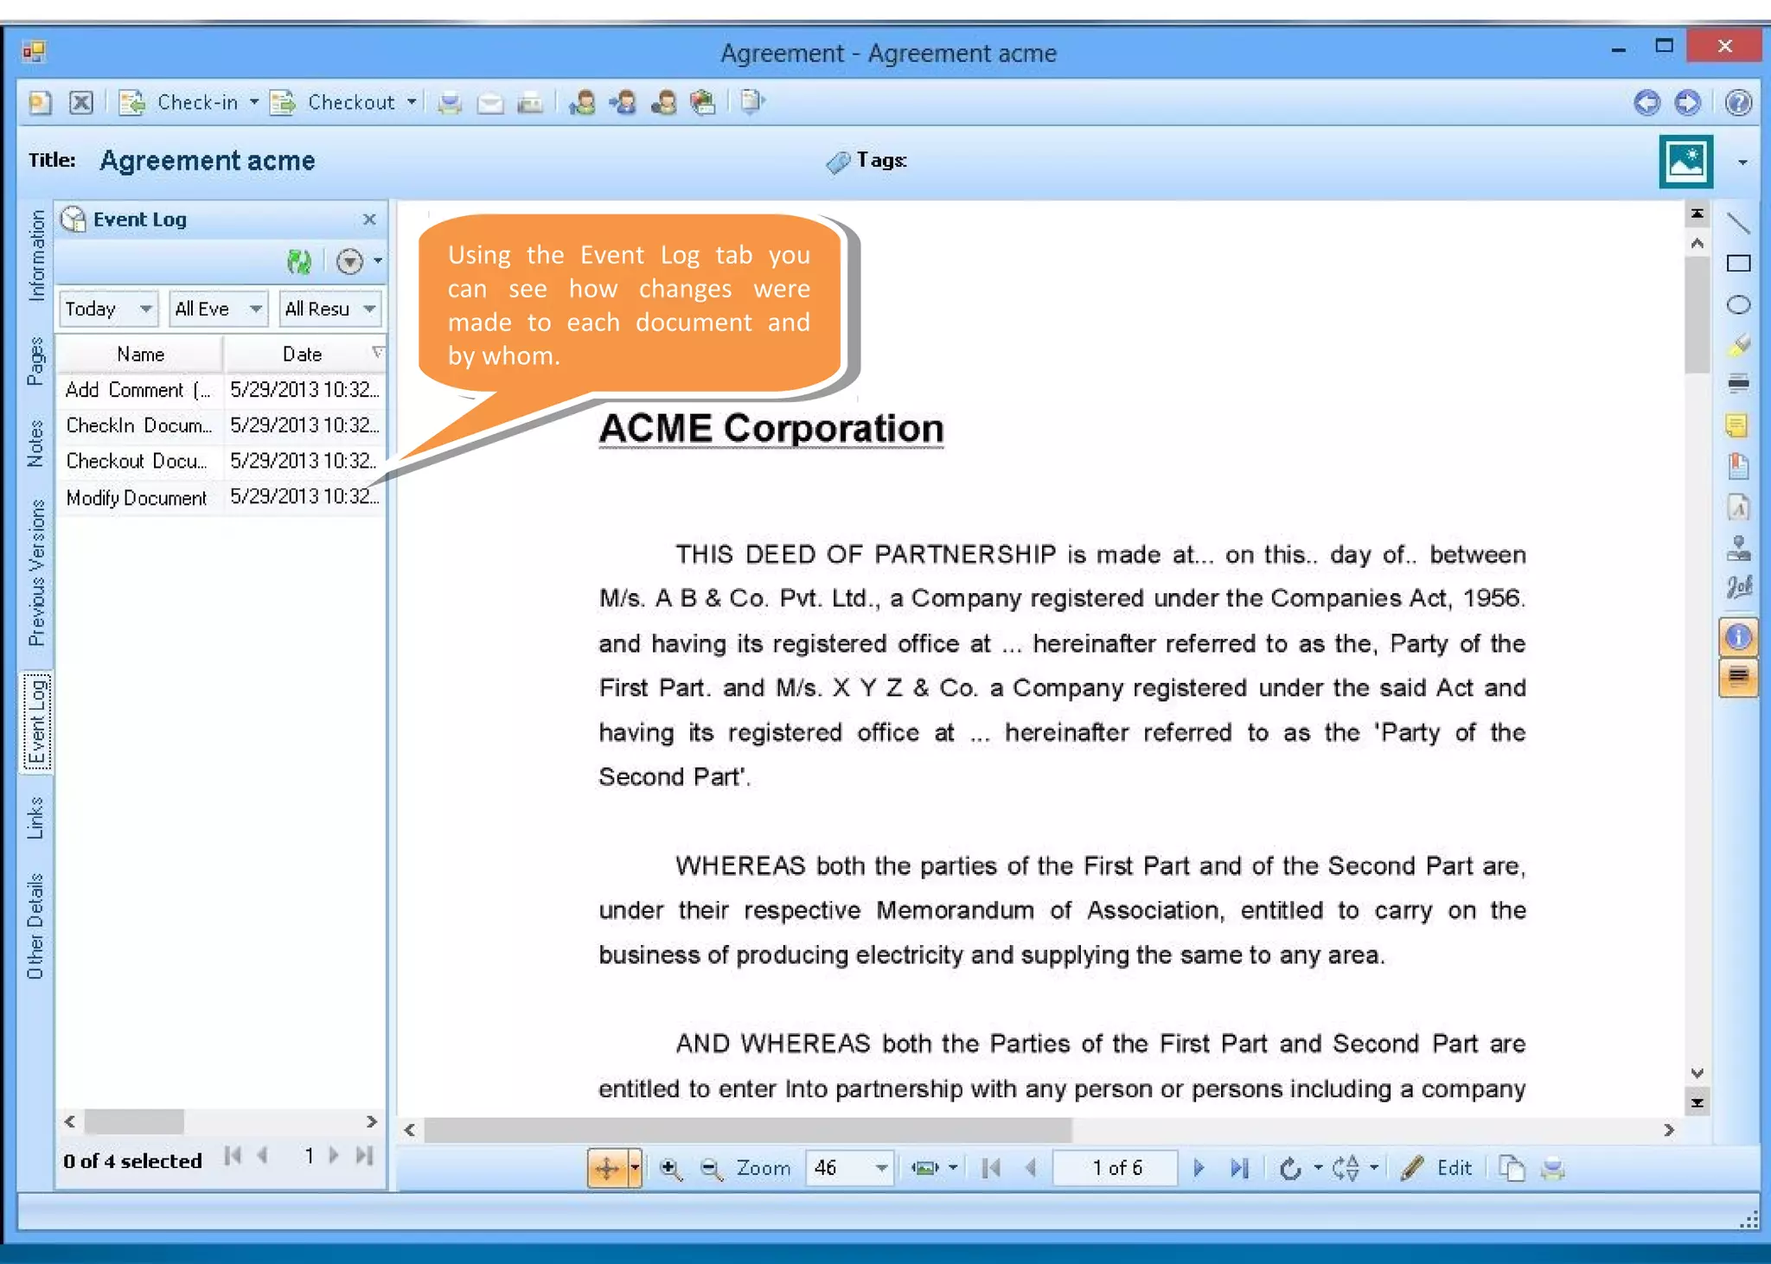Open the All Events filter dropdown
The image size is (1771, 1264).
point(218,309)
